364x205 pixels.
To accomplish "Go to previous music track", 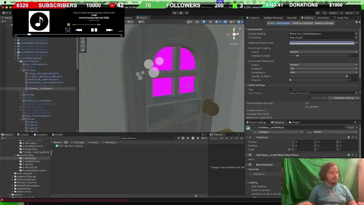I will click(79, 30).
